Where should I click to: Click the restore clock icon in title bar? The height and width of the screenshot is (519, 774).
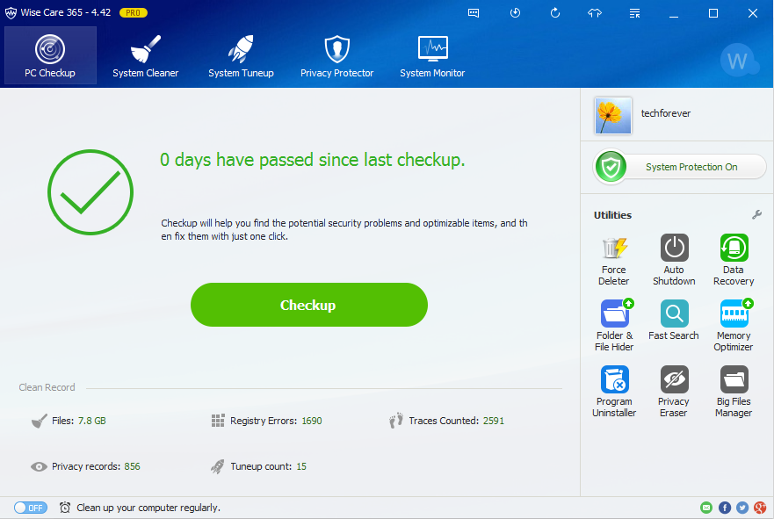515,13
